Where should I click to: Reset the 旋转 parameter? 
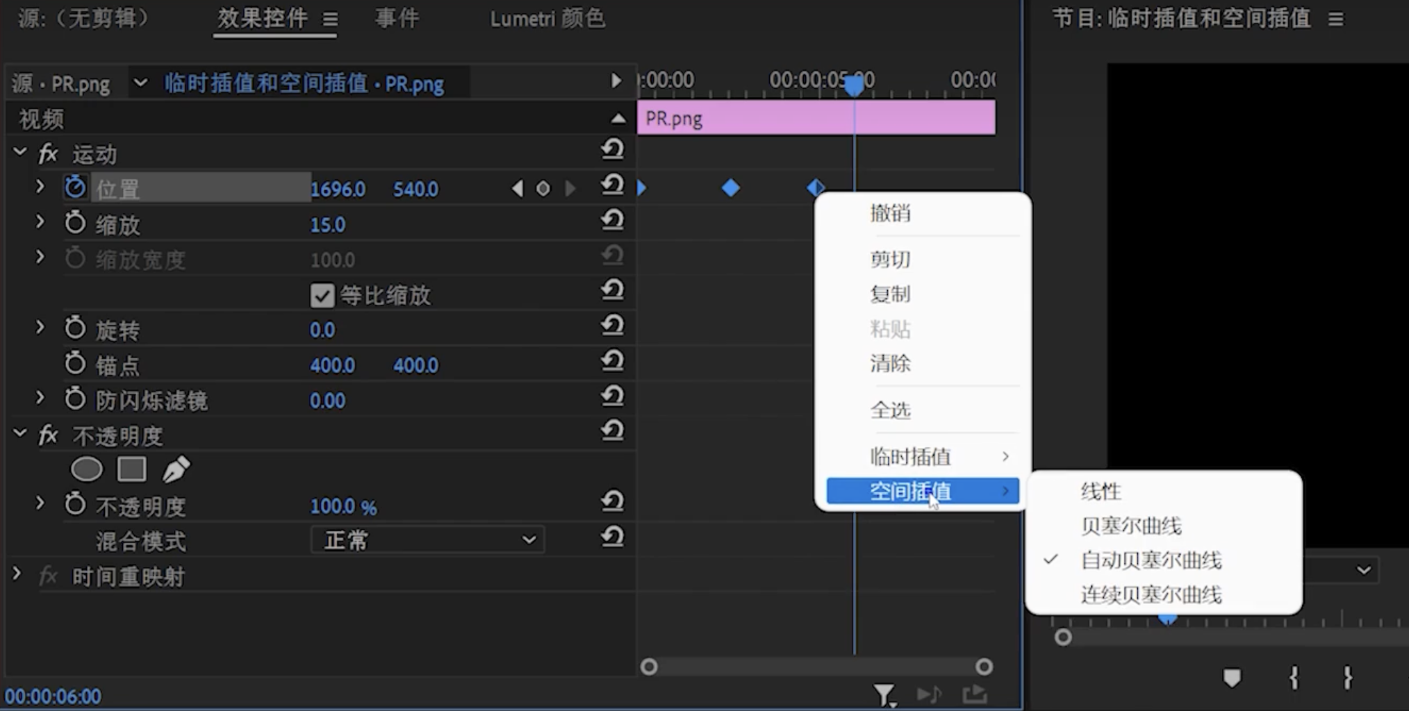coord(612,326)
